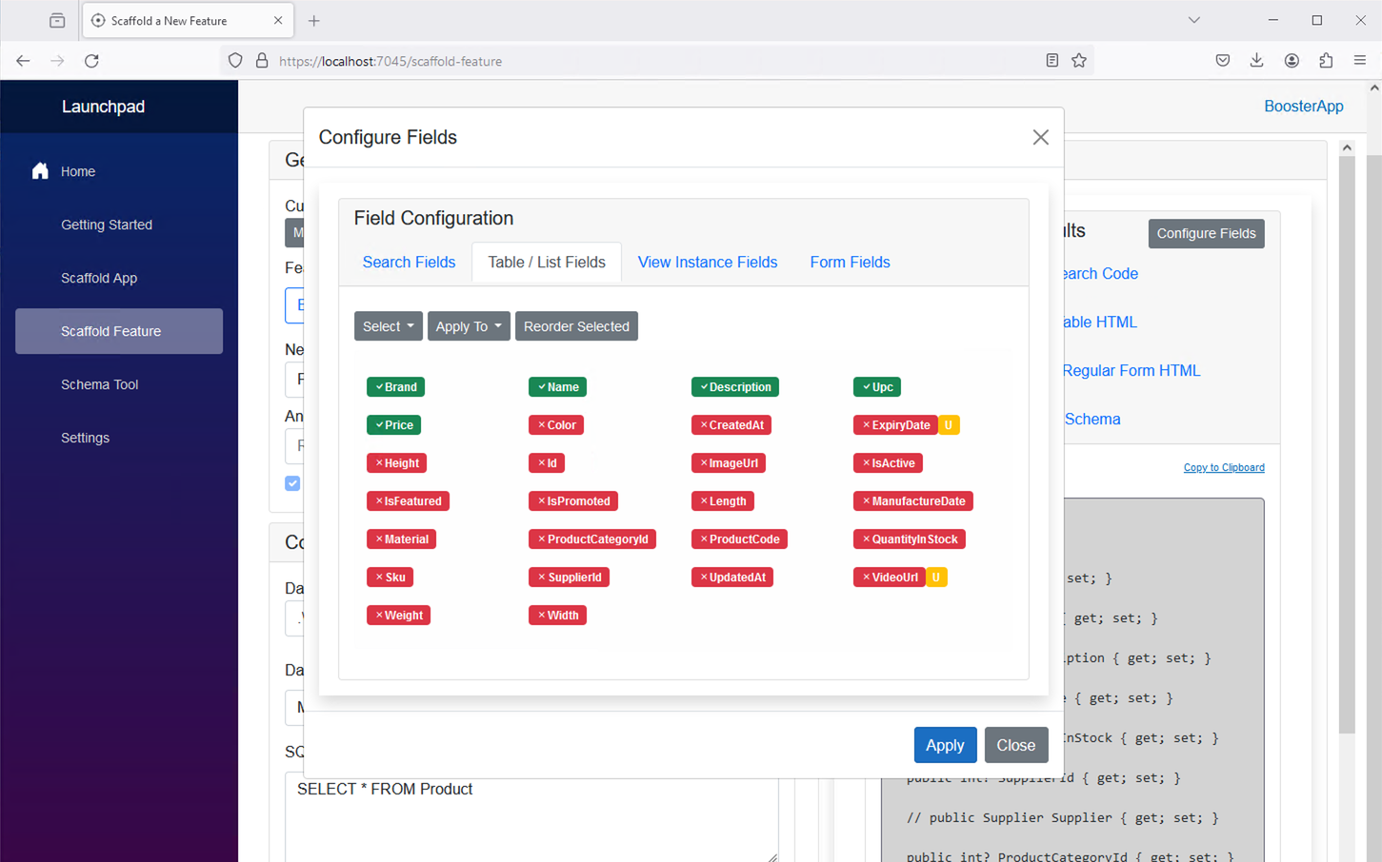Switch to the Form Fields tab
This screenshot has height=862, width=1382.
(850, 263)
